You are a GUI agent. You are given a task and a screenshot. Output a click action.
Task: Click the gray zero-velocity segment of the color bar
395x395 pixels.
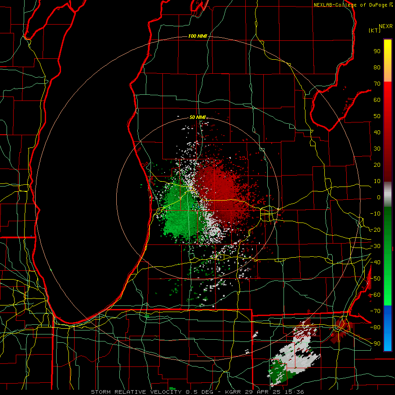[388, 194]
